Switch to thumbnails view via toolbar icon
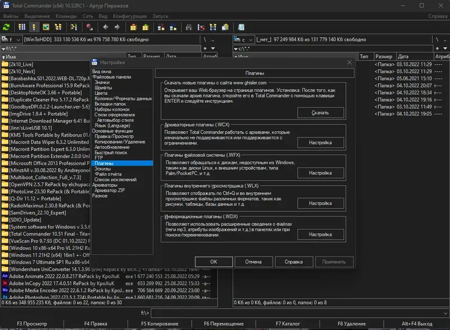 pos(46,26)
